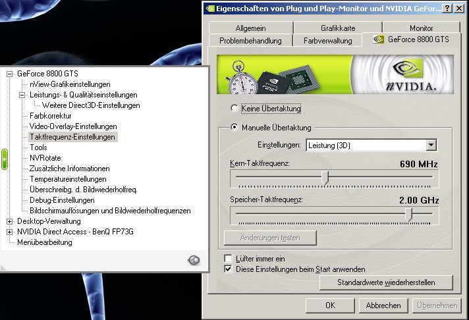Enable Lüfter immer ein checkbox

(228, 258)
